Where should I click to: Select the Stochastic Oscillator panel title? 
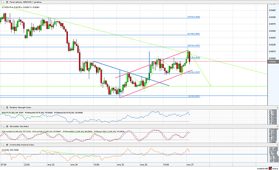pos(19,126)
